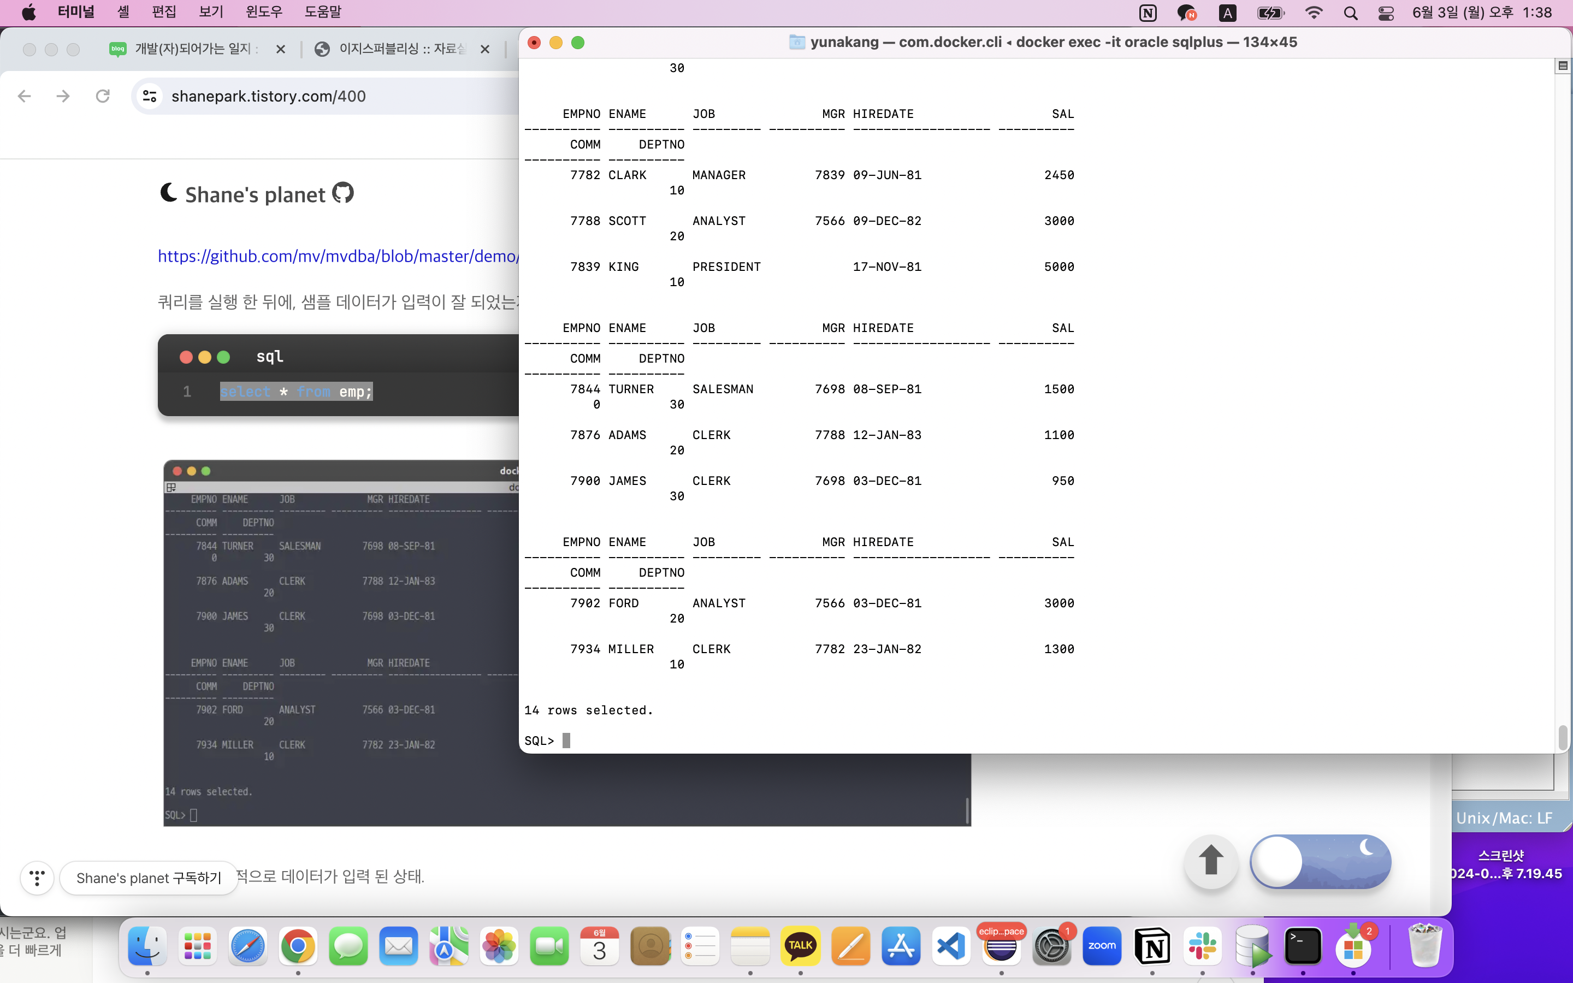The width and height of the screenshot is (1573, 983).
Task: Open macOS Control Center toggle icon
Action: pos(1385,13)
